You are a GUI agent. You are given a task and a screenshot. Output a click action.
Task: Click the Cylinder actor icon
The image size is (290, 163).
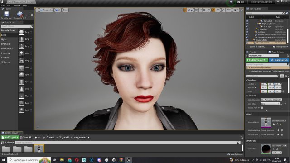(22, 81)
